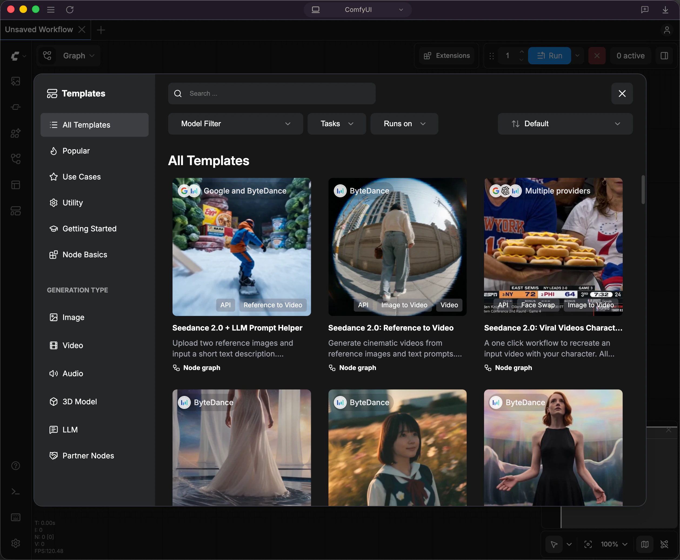
Task: Open the help question-mark icon in sidebar
Action: 15,465
